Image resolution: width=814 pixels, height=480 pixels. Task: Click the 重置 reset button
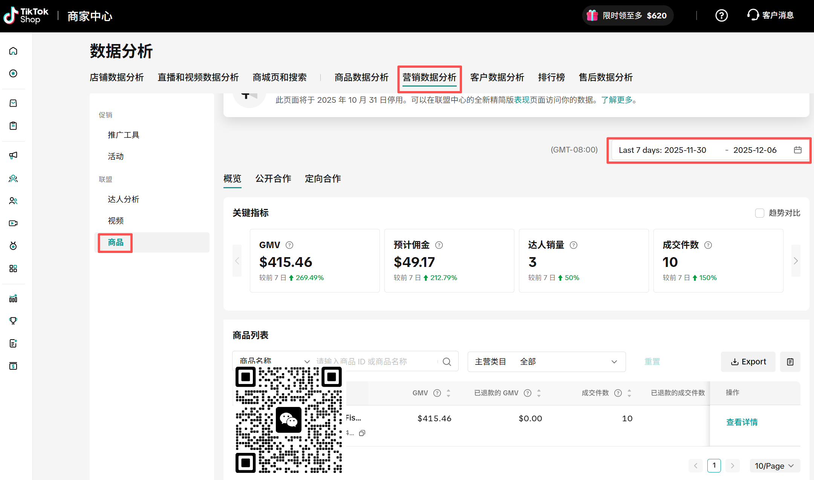[x=652, y=362]
